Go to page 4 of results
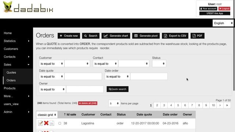The image size is (235, 132). tap(171, 105)
